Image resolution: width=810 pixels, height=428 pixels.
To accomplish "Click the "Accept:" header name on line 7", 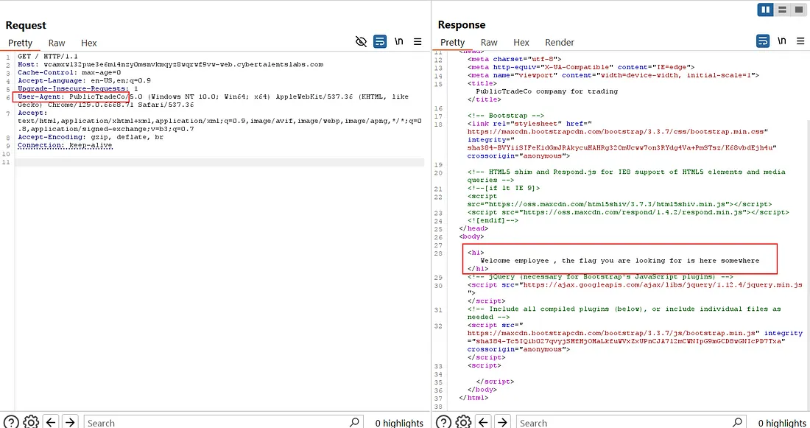I will point(32,113).
